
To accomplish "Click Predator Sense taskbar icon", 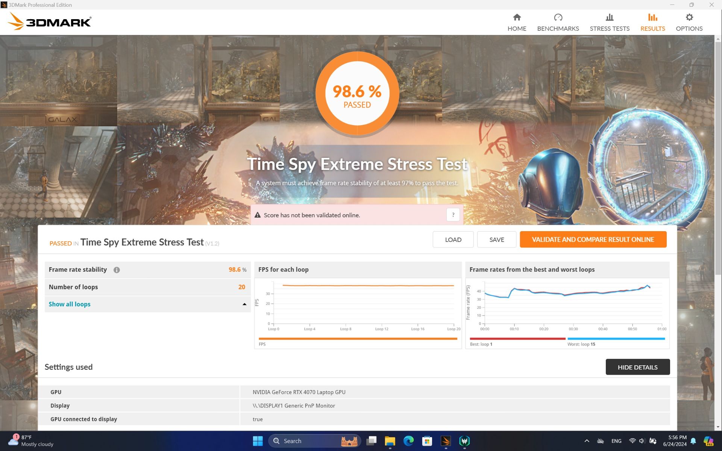I will tap(464, 441).
